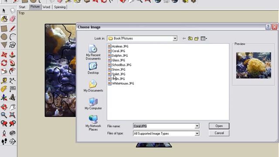
Task: Select Dolphin.JPG file
Action: click(118, 55)
